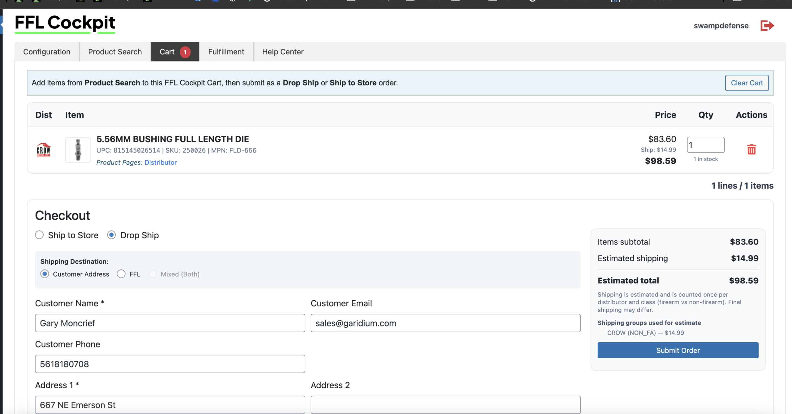Focus the Customer Email field
Screen dimensions: 792x414
(445, 323)
